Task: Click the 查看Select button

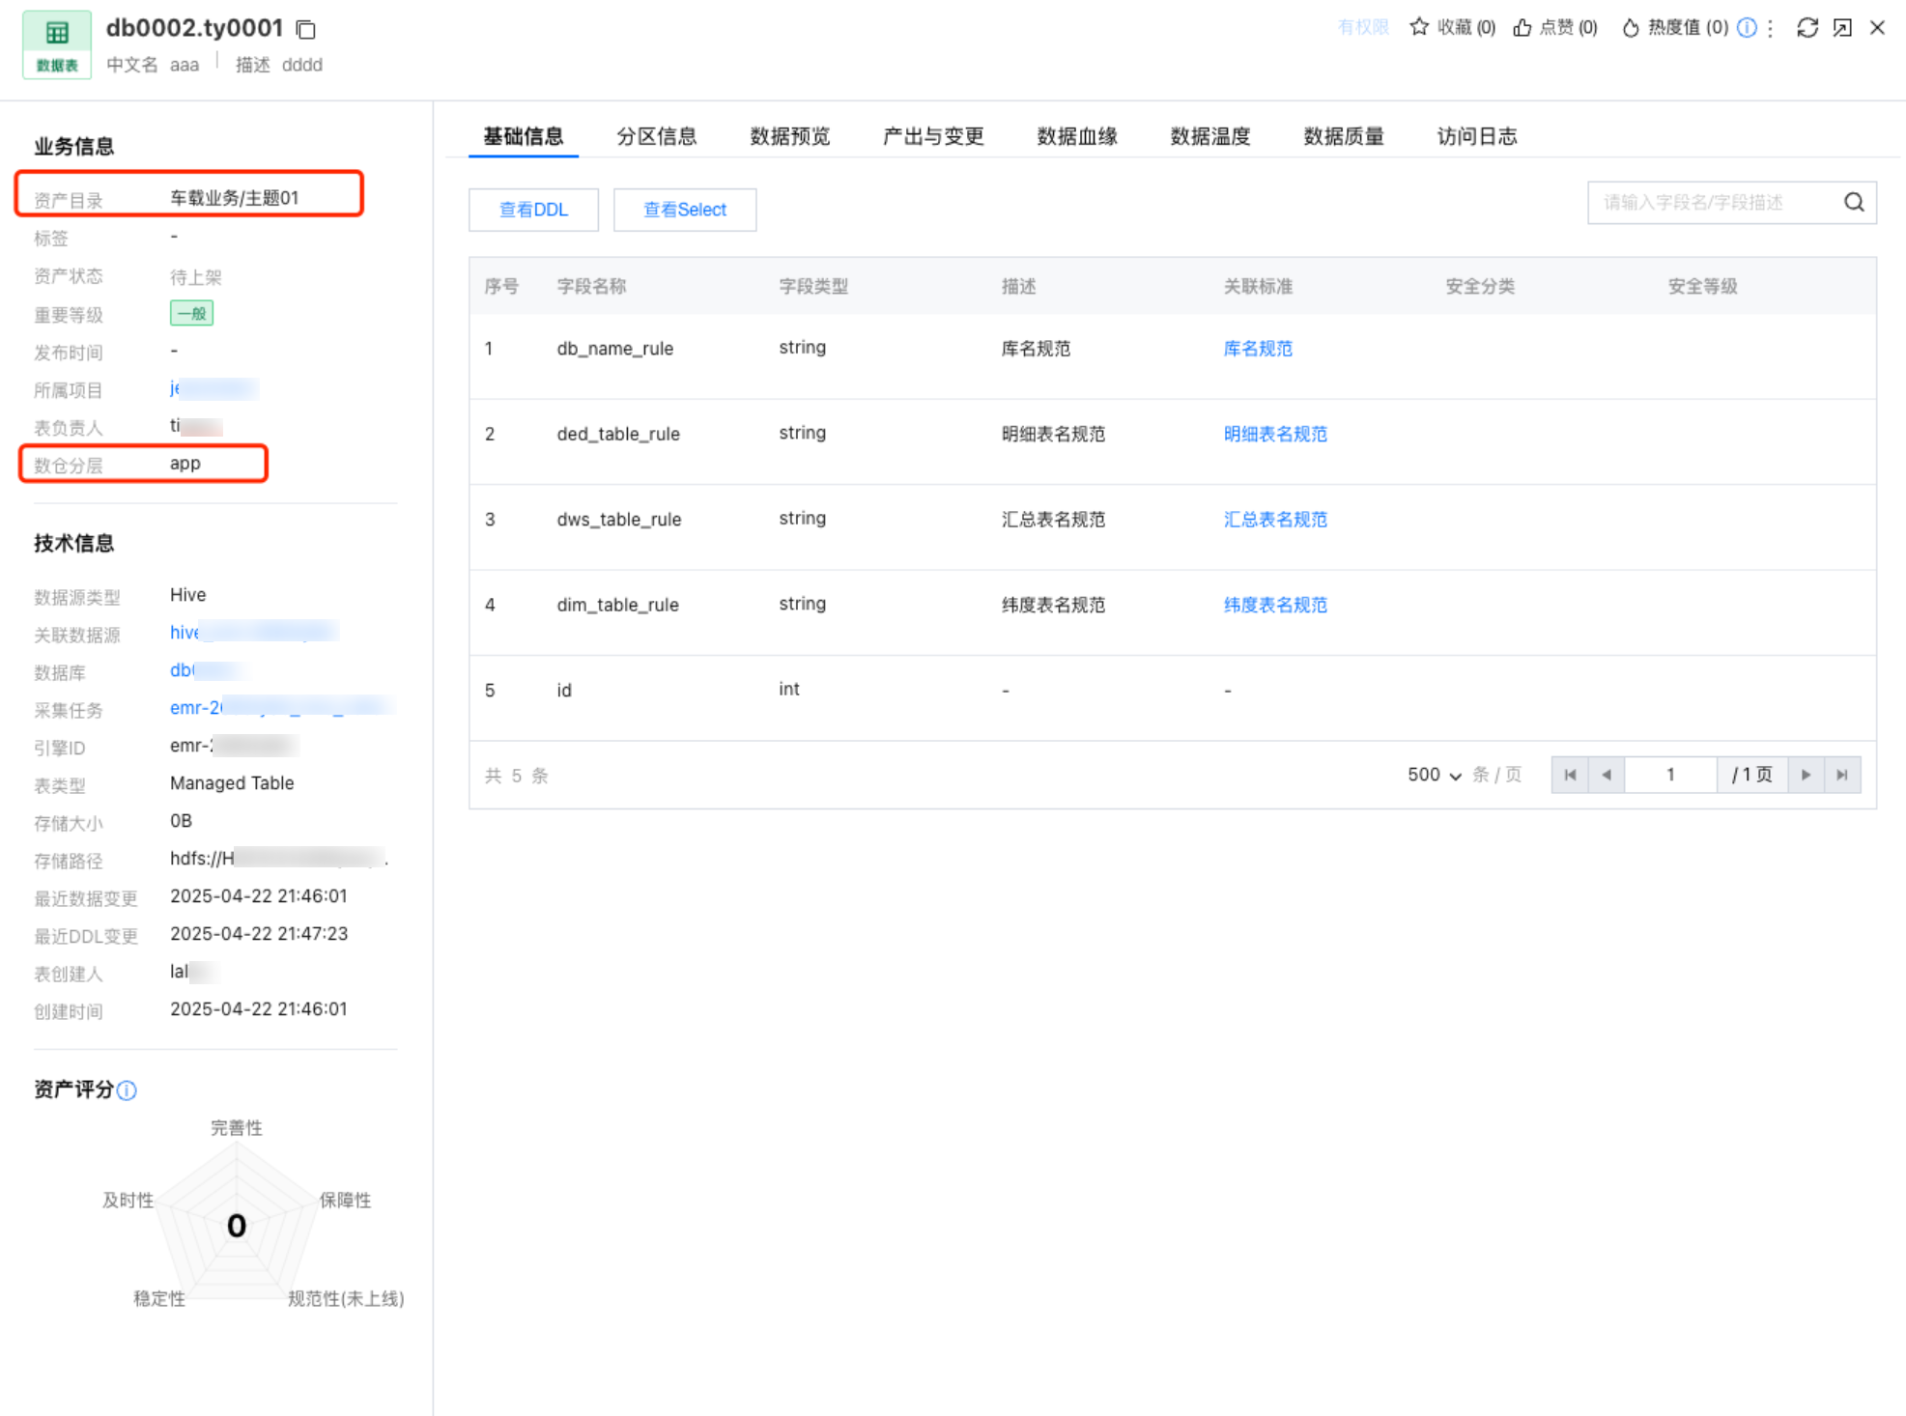Action: (x=684, y=210)
